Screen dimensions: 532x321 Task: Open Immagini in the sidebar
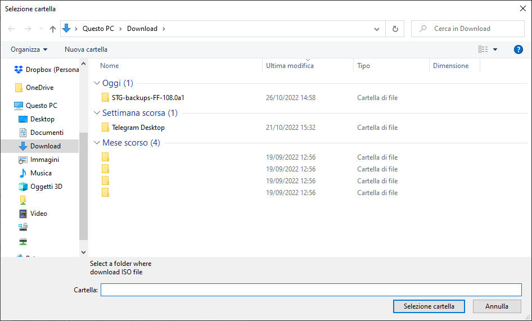39,160
